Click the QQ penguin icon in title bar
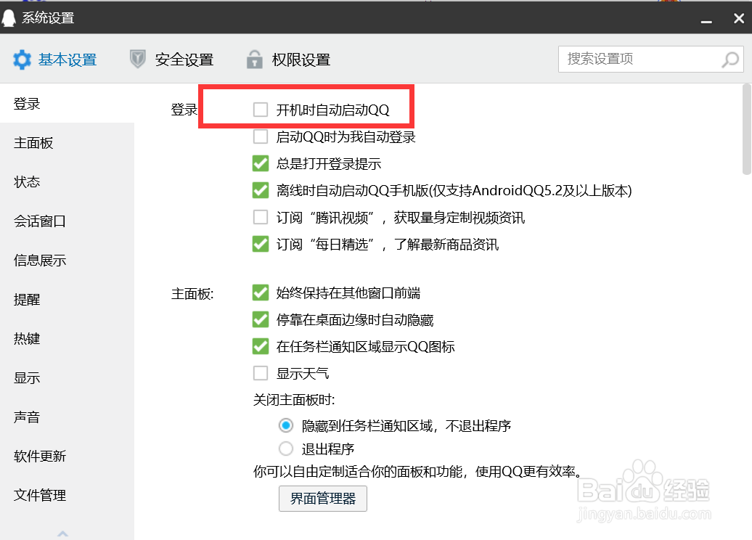The width and height of the screenshot is (752, 540). pyautogui.click(x=8, y=17)
